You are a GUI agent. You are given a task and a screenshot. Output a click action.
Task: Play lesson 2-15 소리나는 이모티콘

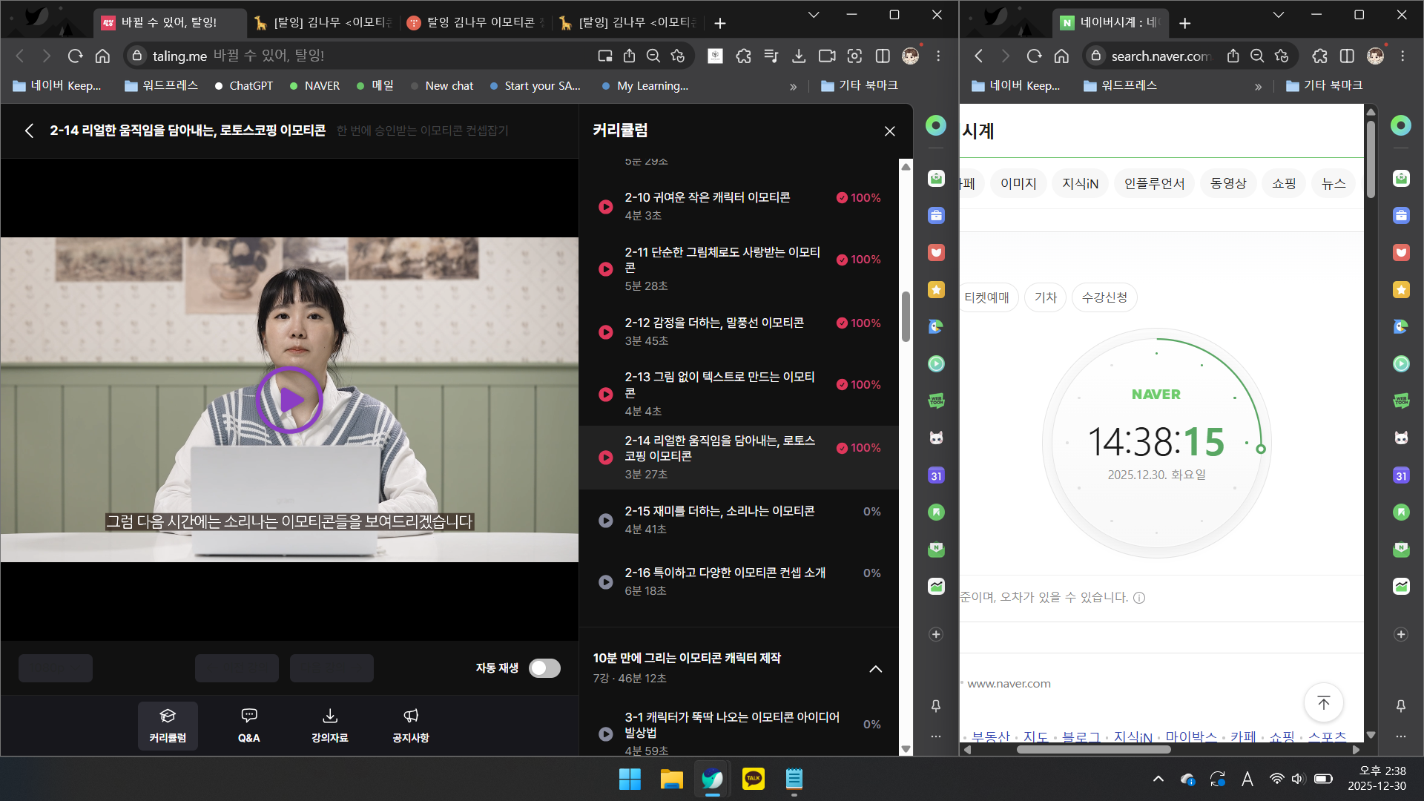pos(606,521)
